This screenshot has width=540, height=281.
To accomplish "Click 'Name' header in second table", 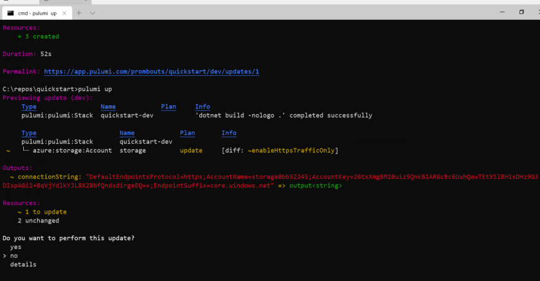I will 127,133.
